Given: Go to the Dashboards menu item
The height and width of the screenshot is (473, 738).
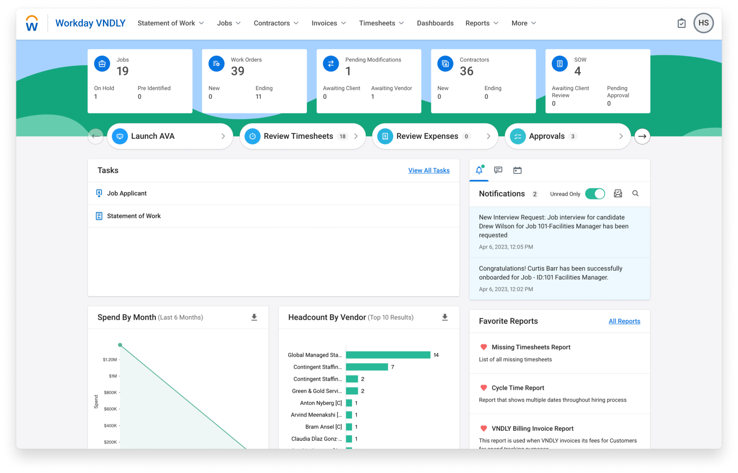Looking at the screenshot, I should click(435, 23).
